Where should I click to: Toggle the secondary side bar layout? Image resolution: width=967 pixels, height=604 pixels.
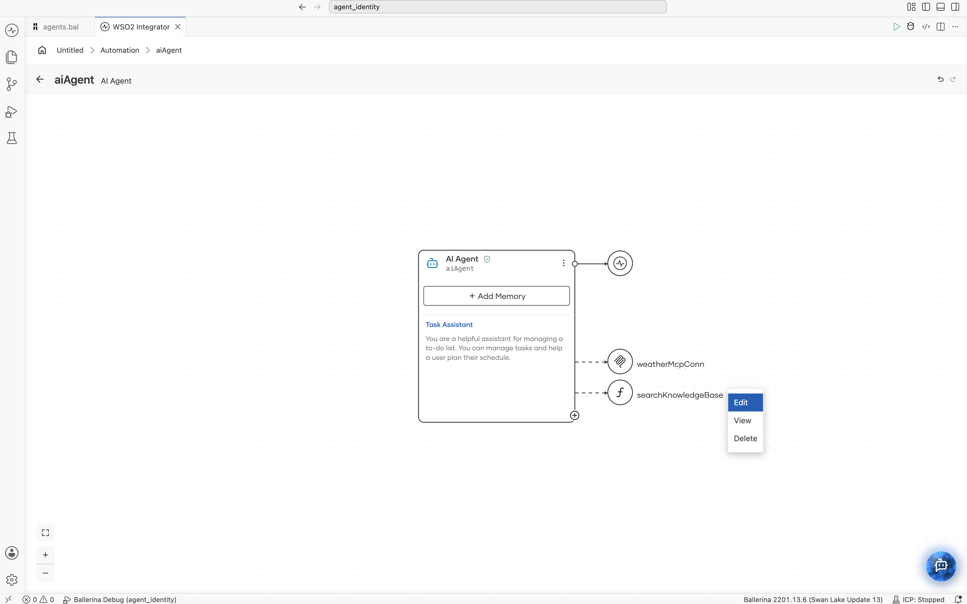[955, 7]
